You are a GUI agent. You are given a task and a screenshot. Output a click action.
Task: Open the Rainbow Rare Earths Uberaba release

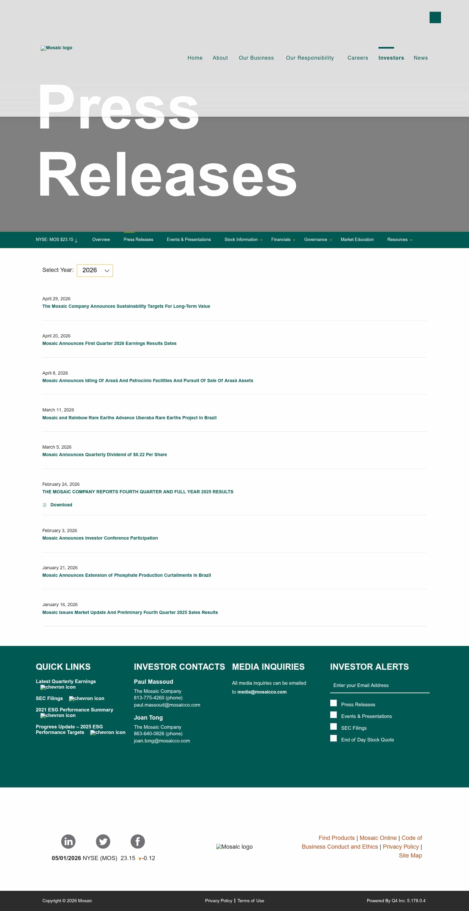tap(129, 418)
